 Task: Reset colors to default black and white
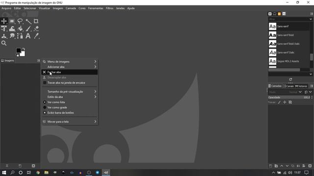pyautogui.click(x=18, y=55)
